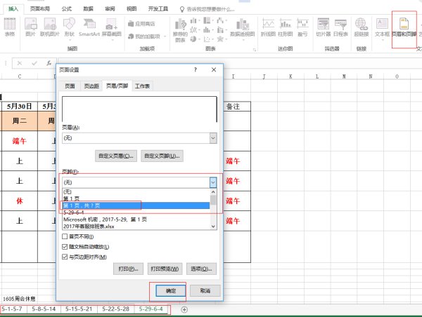422x317 pixels.
Task: Click the dialog help question mark
Action: coord(196,70)
